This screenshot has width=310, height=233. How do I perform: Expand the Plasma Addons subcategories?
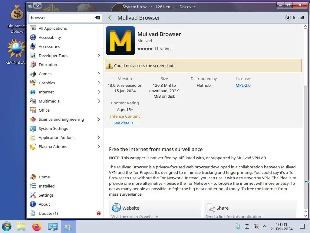[99, 147]
